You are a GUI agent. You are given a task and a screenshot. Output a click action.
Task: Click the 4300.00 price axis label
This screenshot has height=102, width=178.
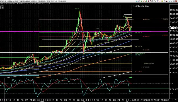pos(174,64)
